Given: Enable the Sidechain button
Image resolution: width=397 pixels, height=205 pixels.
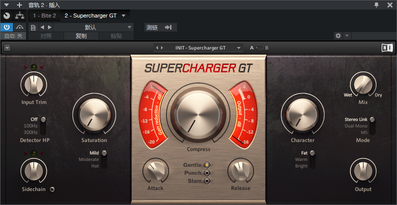Looking at the screenshot, I should click(x=52, y=189).
